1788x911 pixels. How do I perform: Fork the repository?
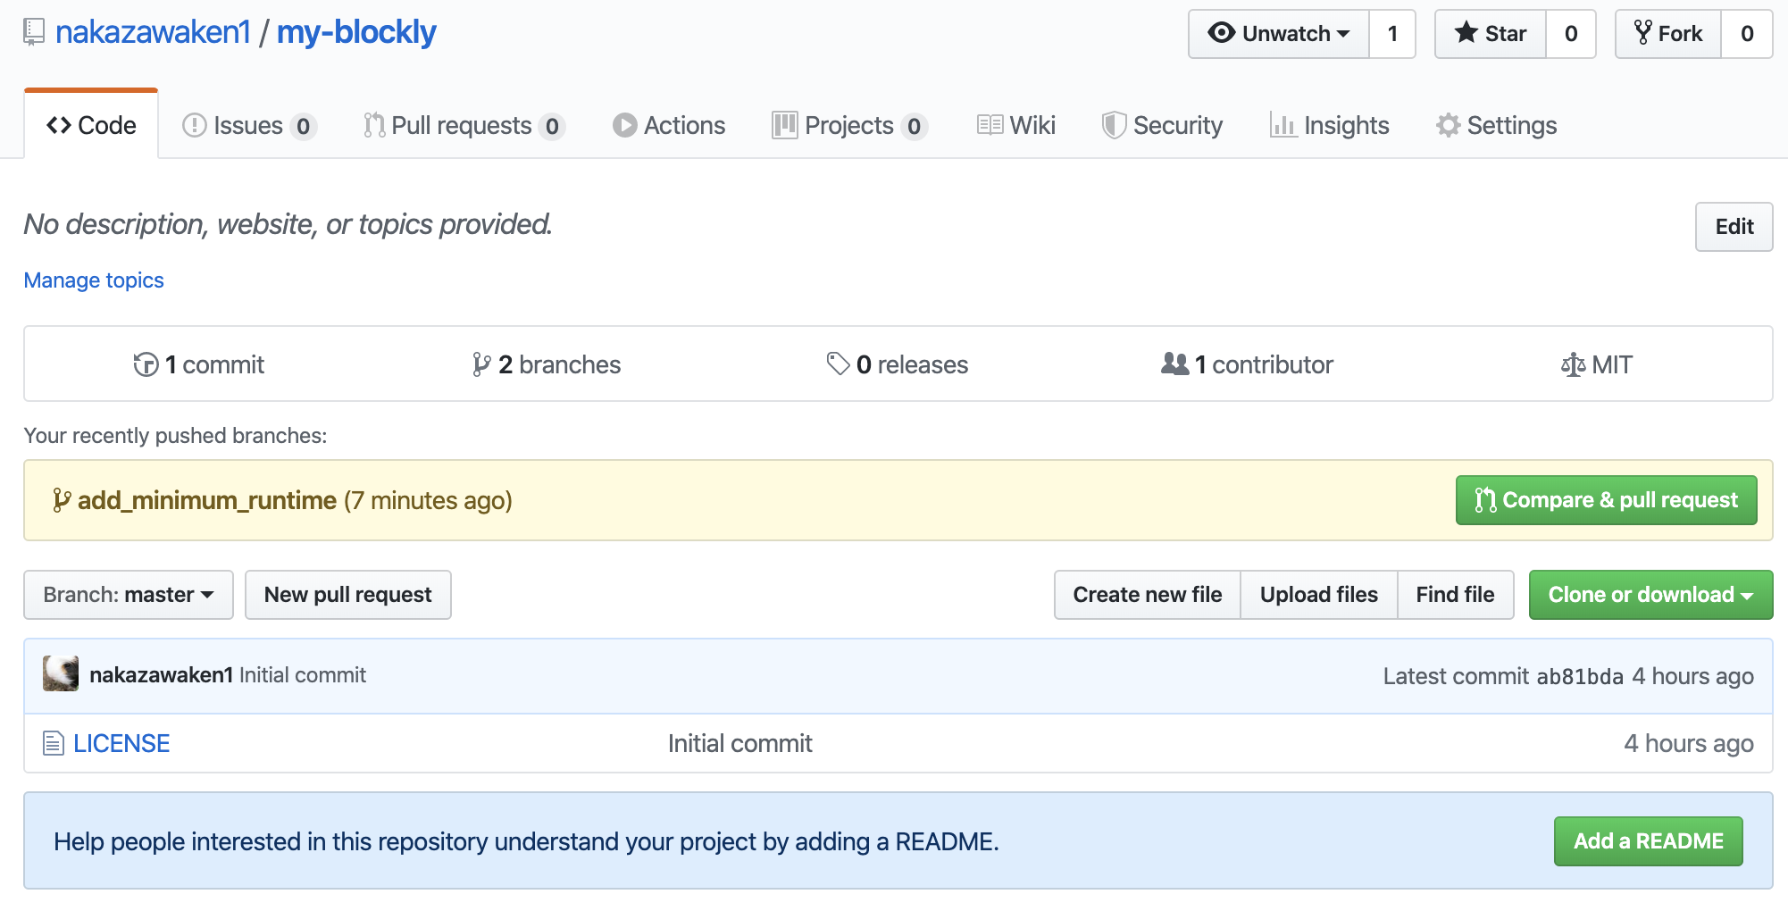[1667, 33]
